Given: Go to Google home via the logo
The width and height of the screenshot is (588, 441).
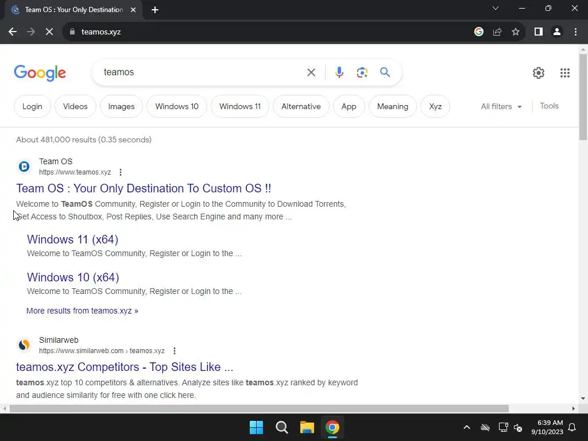Looking at the screenshot, I should pyautogui.click(x=40, y=73).
